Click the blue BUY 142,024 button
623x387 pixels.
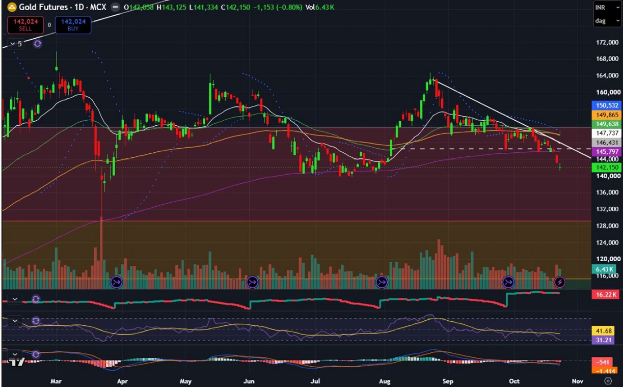(x=73, y=25)
